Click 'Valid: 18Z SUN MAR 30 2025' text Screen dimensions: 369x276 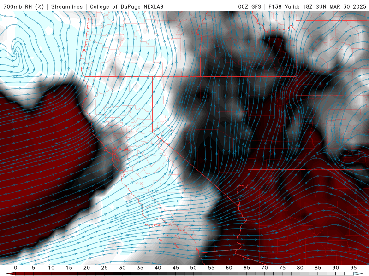326,6
